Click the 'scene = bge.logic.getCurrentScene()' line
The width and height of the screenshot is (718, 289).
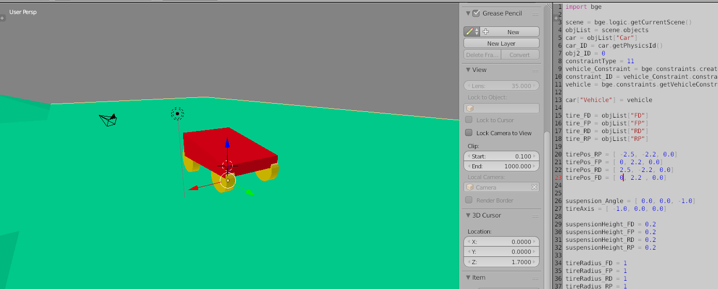pos(629,22)
